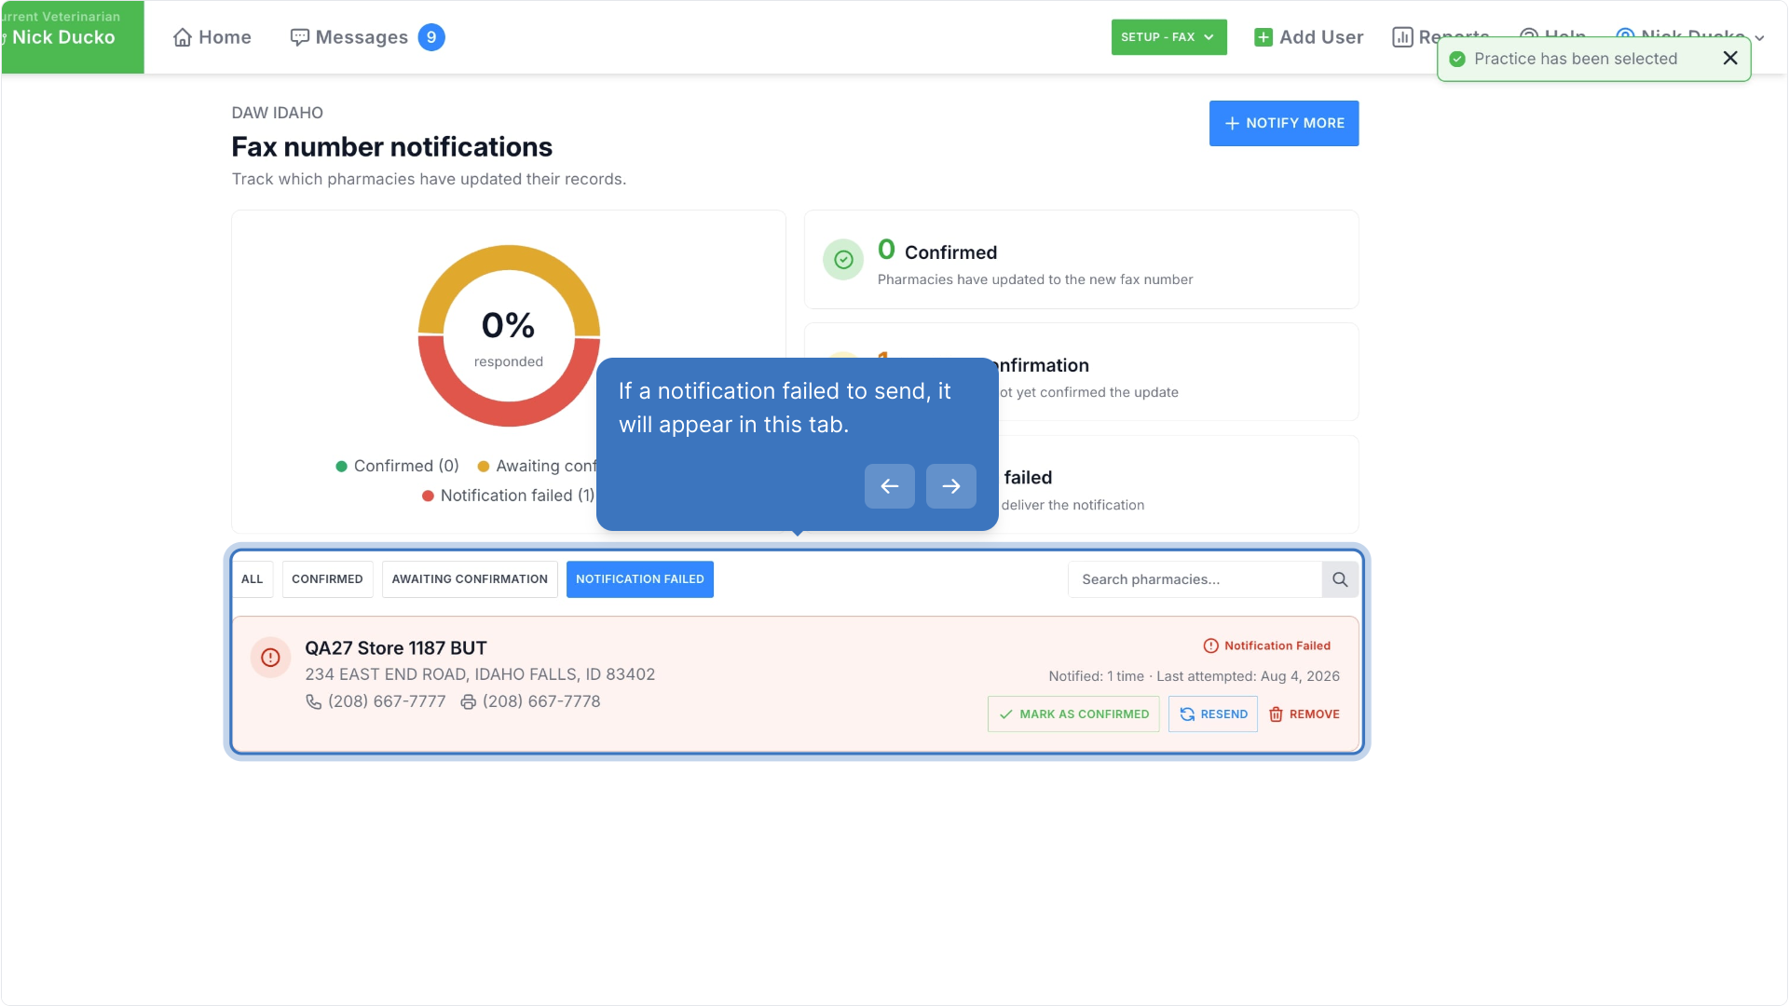1789x1006 pixels.
Task: Click the red arc of the donut chart
Action: click(x=509, y=415)
